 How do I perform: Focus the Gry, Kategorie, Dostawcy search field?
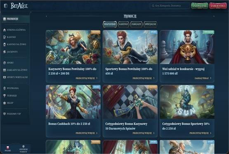[x=170, y=6]
